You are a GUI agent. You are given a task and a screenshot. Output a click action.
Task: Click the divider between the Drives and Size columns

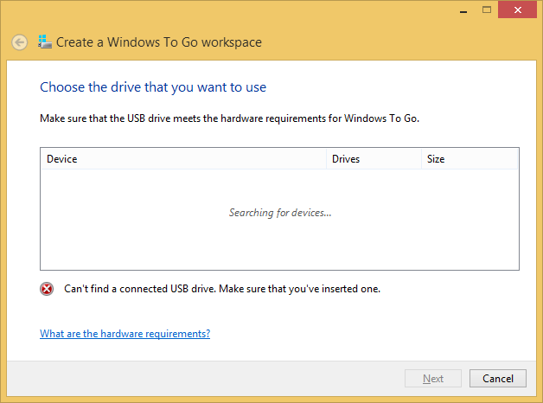[x=421, y=159]
